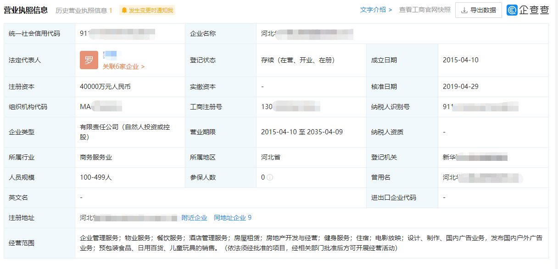The width and height of the screenshot is (558, 269).
Task: Click the bell notification icon
Action: (x=124, y=10)
